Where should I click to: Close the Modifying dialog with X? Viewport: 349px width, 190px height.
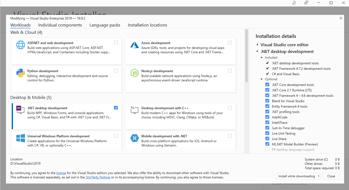click(341, 18)
